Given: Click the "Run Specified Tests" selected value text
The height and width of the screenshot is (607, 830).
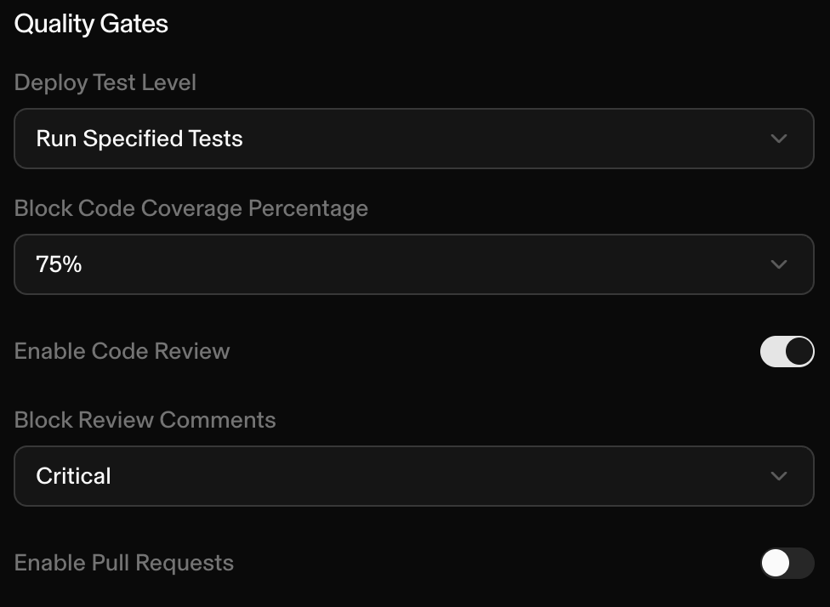Looking at the screenshot, I should coord(139,139).
